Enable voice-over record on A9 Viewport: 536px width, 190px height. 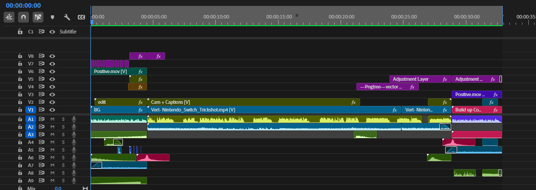click(x=73, y=181)
